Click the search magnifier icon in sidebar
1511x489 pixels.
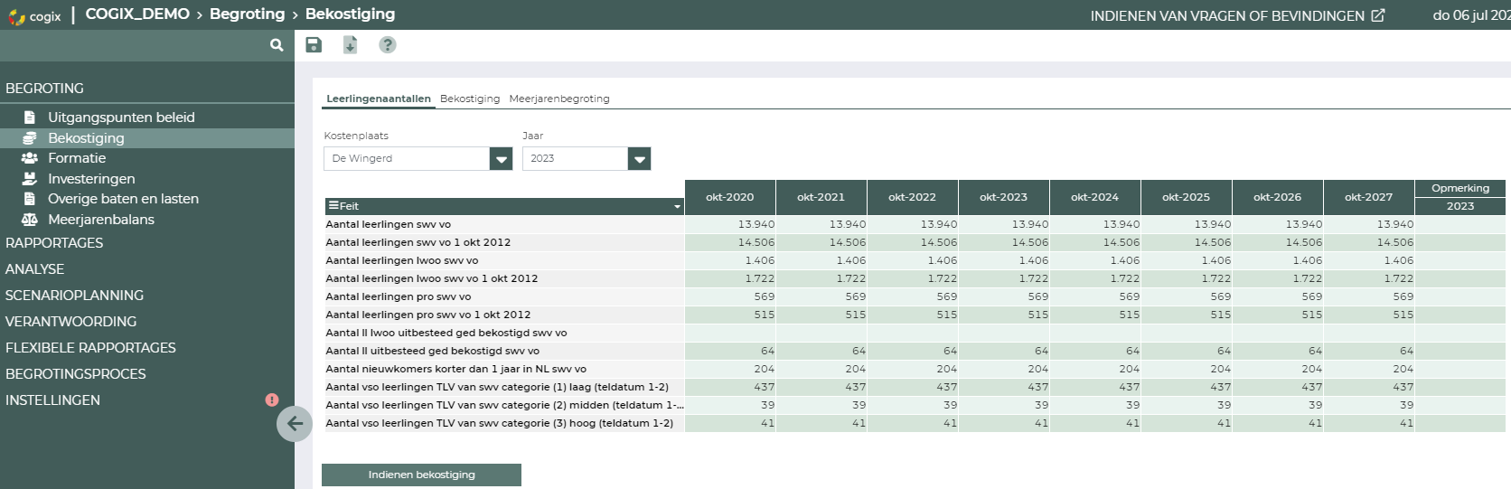pos(277,45)
